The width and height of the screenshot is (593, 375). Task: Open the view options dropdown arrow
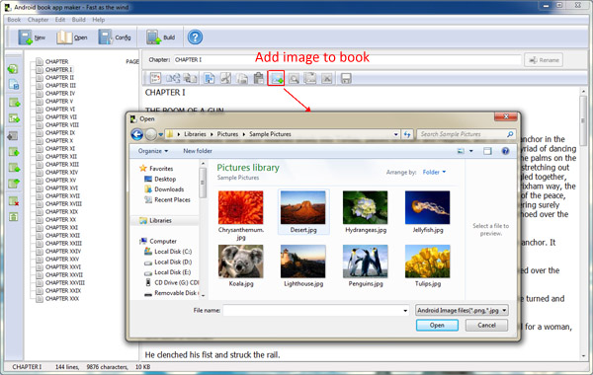[x=471, y=151]
